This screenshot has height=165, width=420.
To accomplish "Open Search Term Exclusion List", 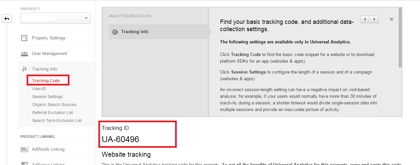I will [x=57, y=121].
